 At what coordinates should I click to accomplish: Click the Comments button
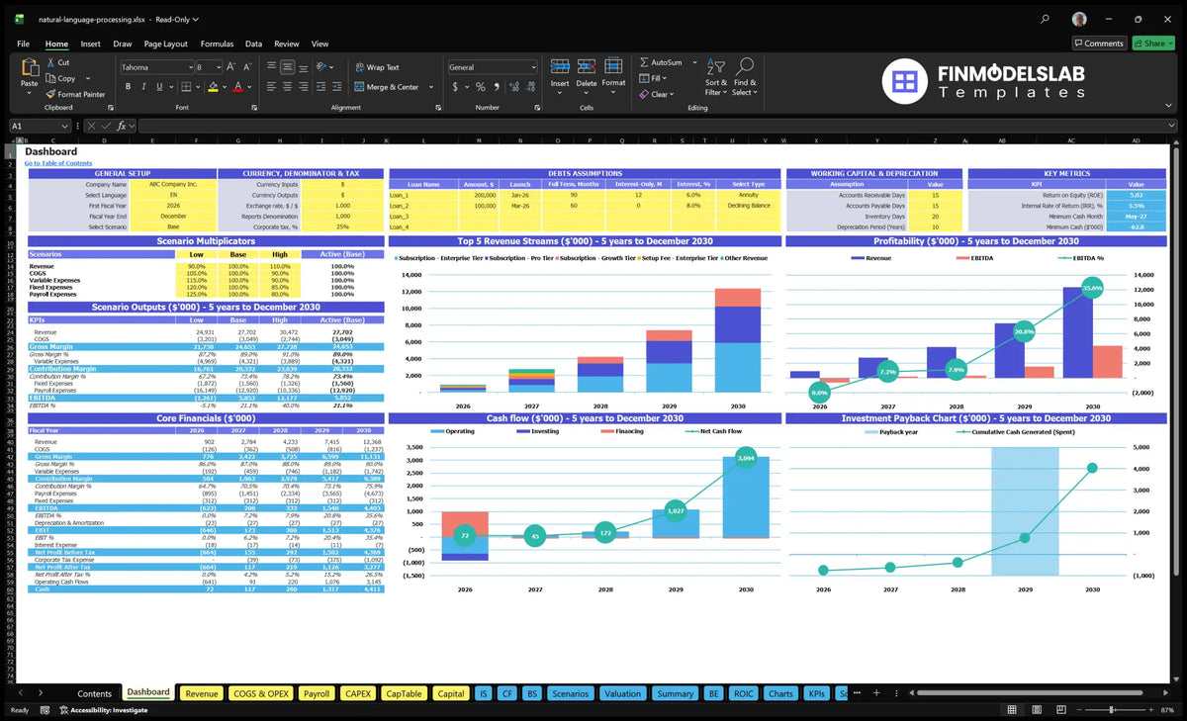point(1098,44)
